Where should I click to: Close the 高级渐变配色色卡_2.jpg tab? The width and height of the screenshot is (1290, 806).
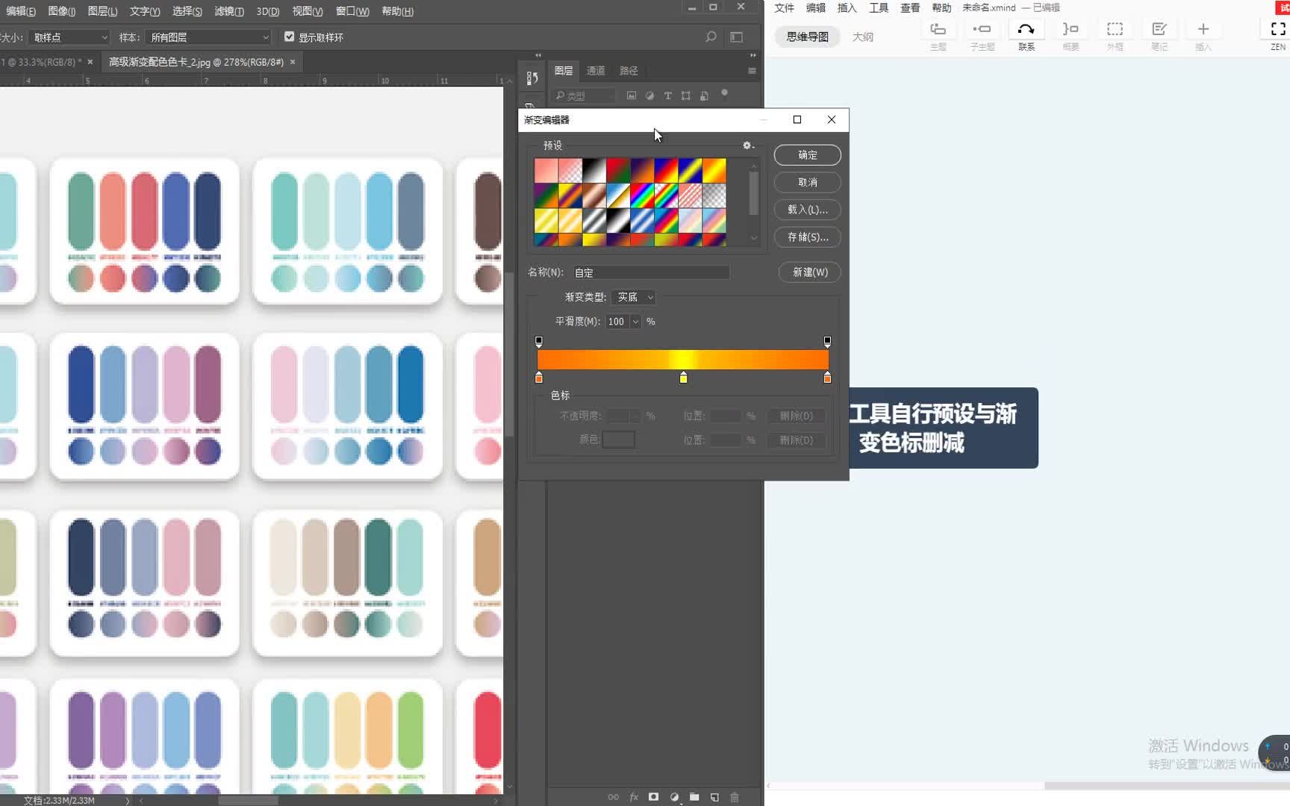pyautogui.click(x=293, y=62)
